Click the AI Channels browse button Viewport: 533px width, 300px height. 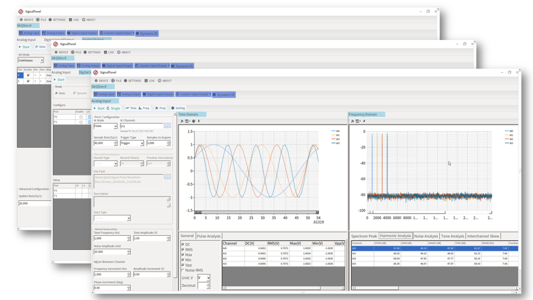point(167,126)
